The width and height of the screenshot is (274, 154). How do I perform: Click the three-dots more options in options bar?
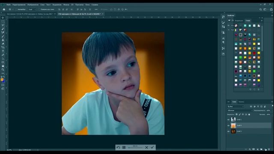[x=96, y=9]
